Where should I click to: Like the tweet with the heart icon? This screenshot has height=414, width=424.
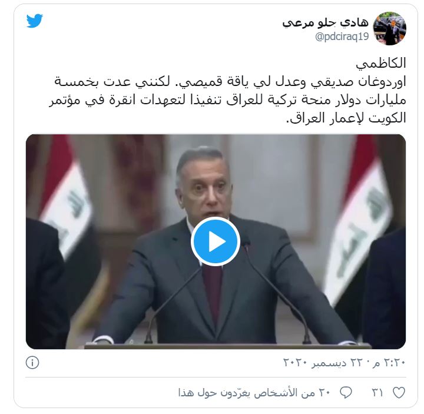(x=399, y=393)
